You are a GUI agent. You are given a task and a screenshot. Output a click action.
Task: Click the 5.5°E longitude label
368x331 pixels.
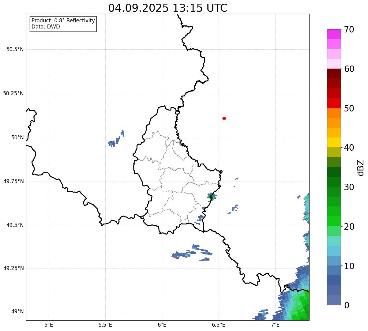(105, 325)
